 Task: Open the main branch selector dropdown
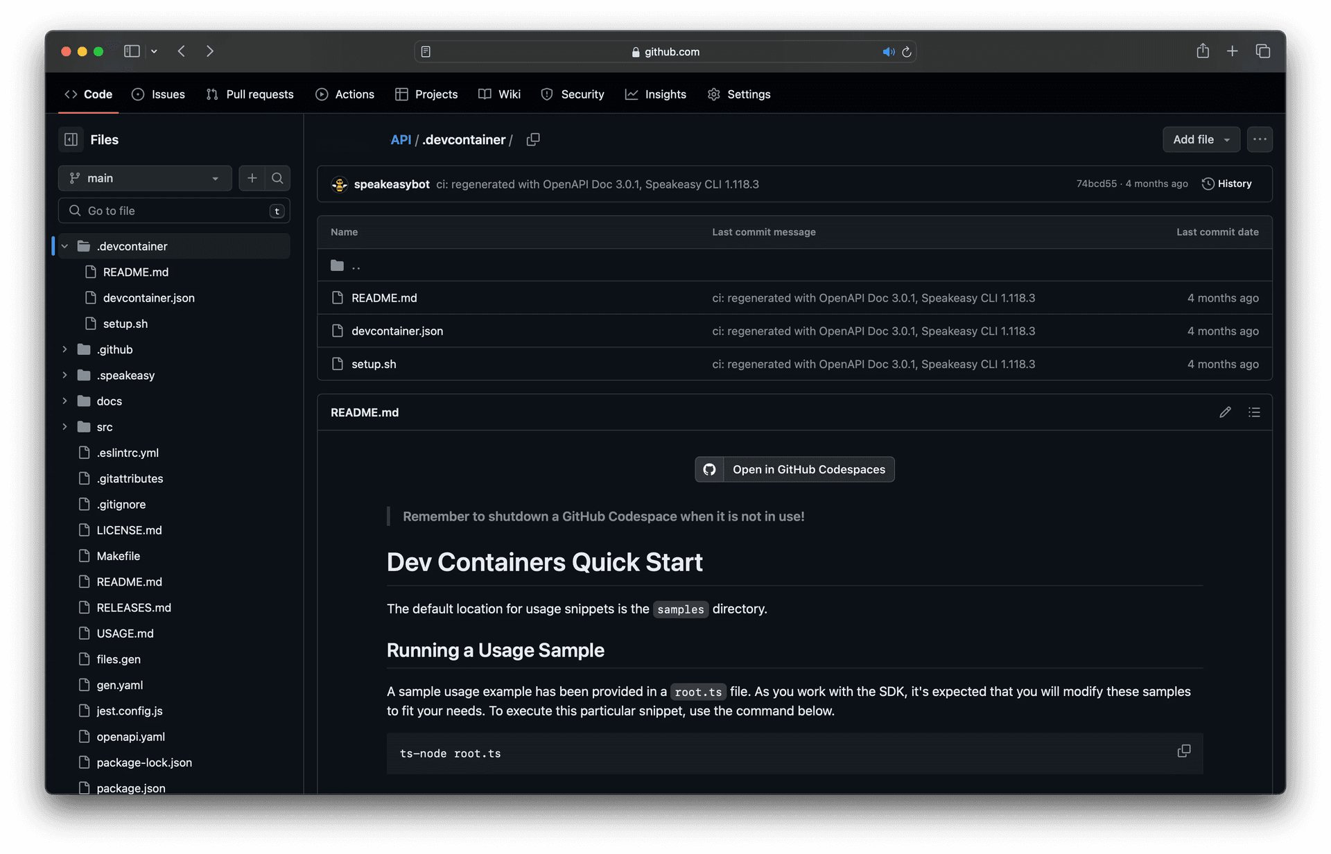[145, 178]
